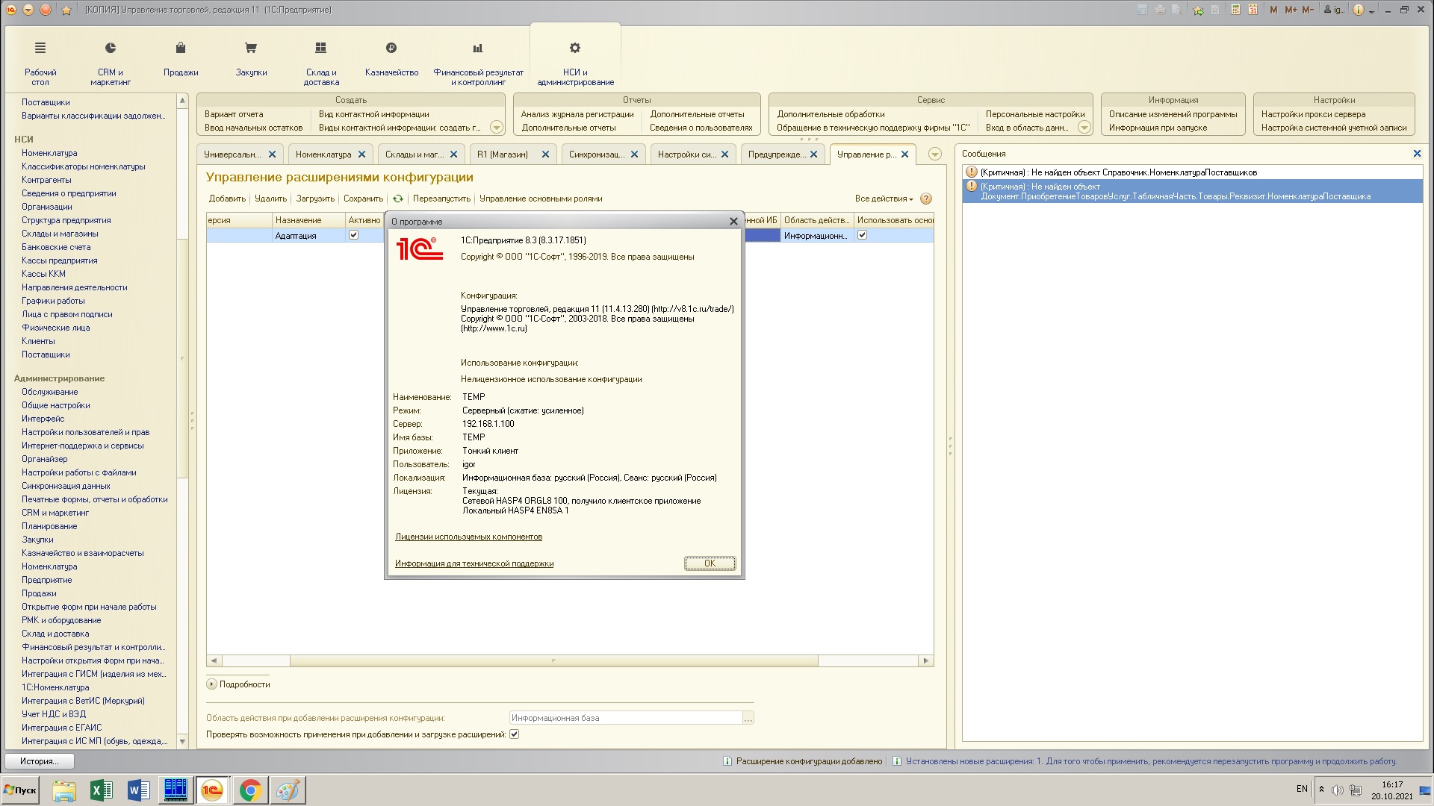Screen dimensions: 1434x806
Task: Close the Сообщения messages panel
Action: (x=1417, y=154)
